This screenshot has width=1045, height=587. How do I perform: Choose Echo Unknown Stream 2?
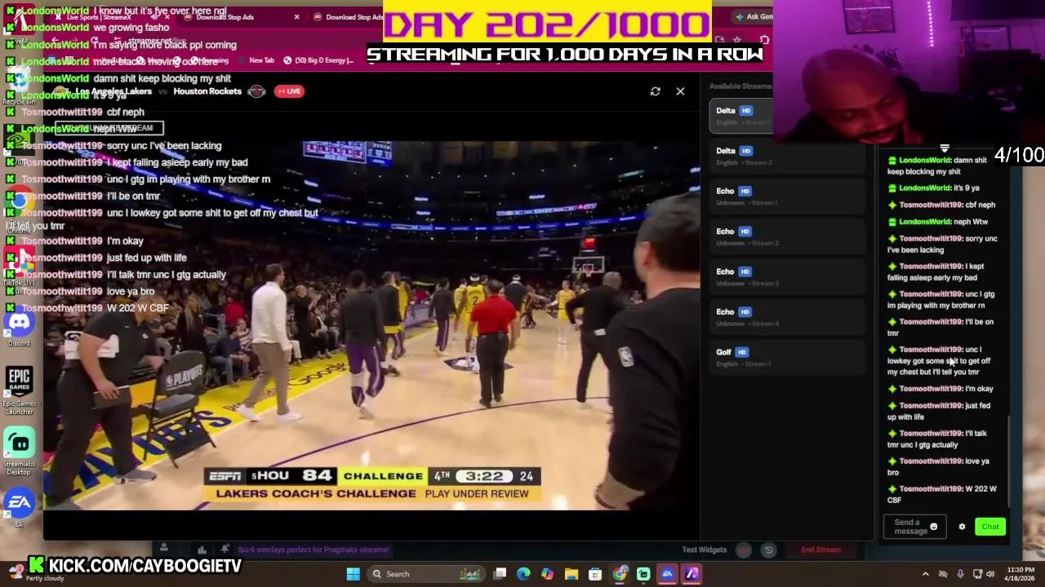(x=788, y=236)
